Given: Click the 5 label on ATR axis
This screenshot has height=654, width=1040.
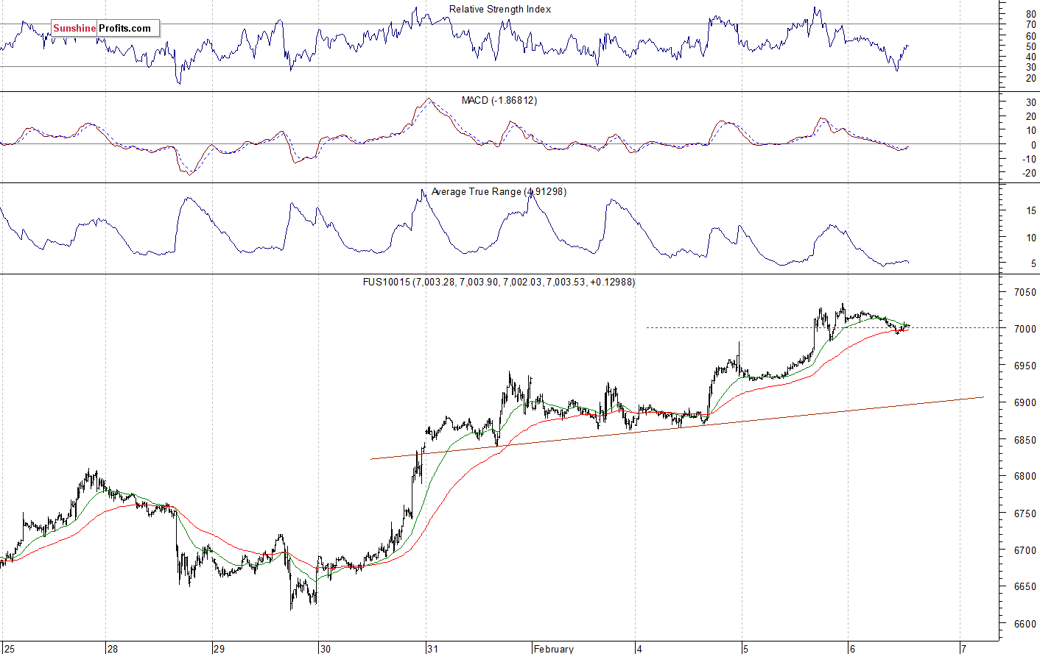Looking at the screenshot, I should [1033, 263].
